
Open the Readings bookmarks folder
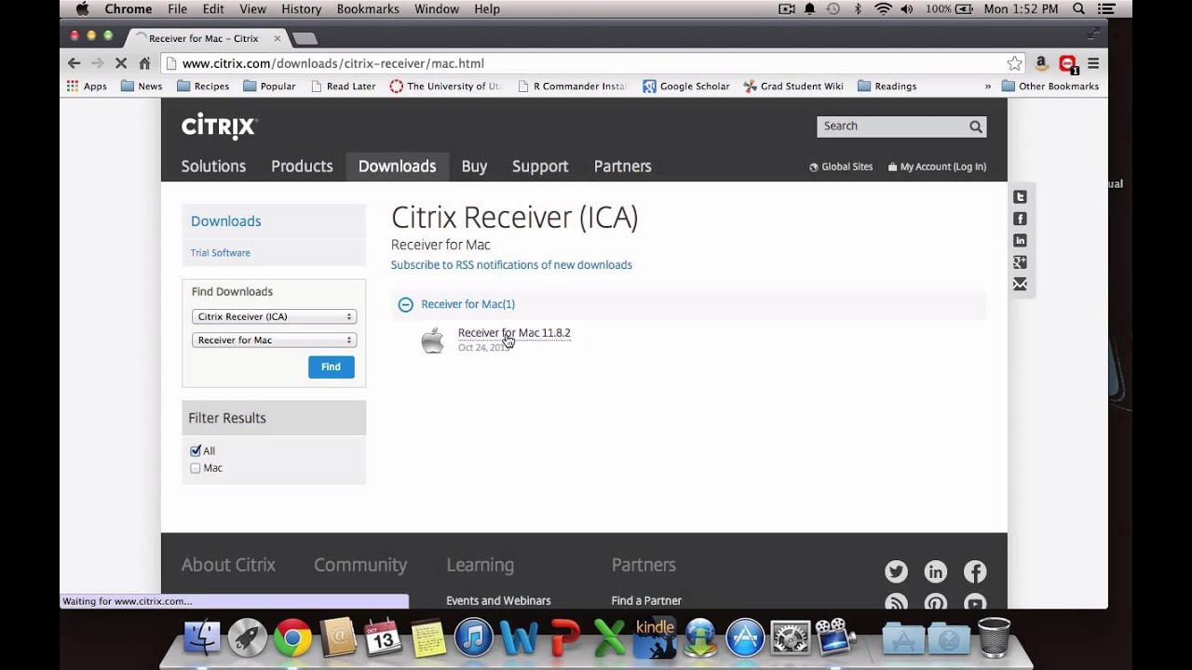887,87
